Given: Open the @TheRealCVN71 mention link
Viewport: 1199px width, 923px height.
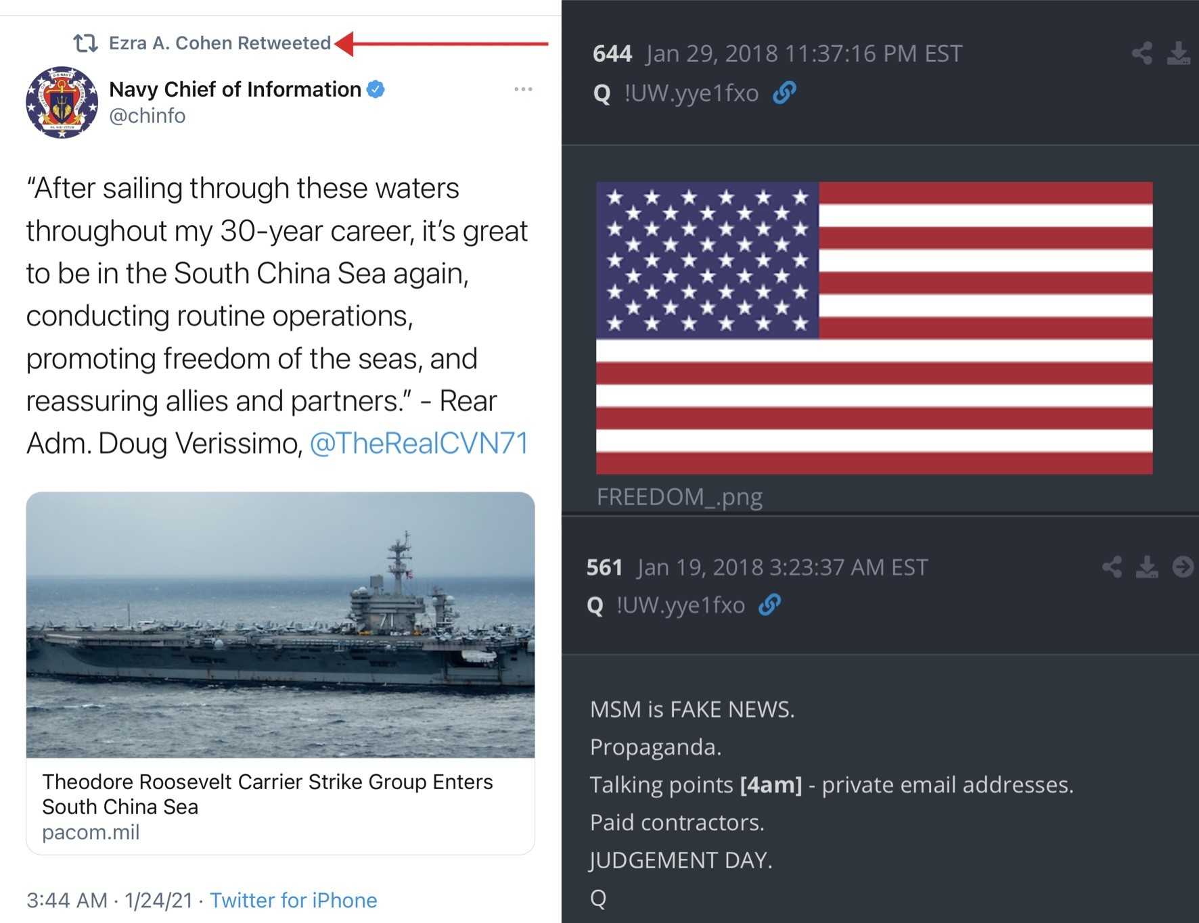Looking at the screenshot, I should [419, 444].
